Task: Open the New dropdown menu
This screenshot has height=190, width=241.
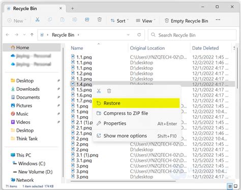Action: (17, 21)
